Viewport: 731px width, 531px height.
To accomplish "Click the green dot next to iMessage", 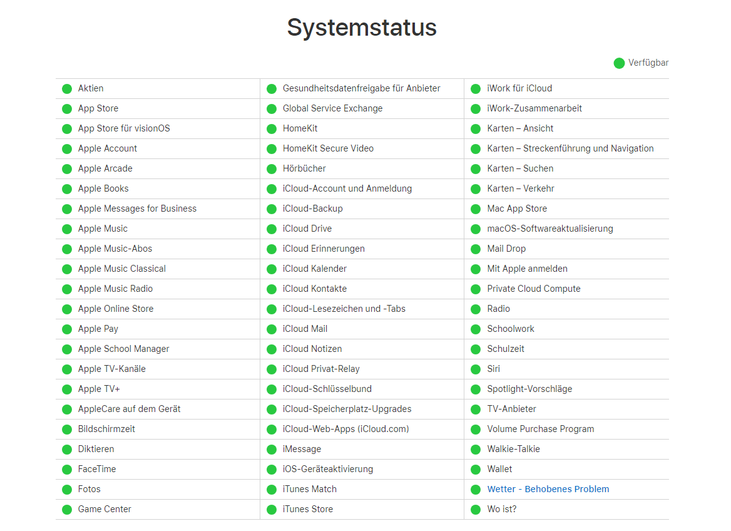I will pos(272,449).
